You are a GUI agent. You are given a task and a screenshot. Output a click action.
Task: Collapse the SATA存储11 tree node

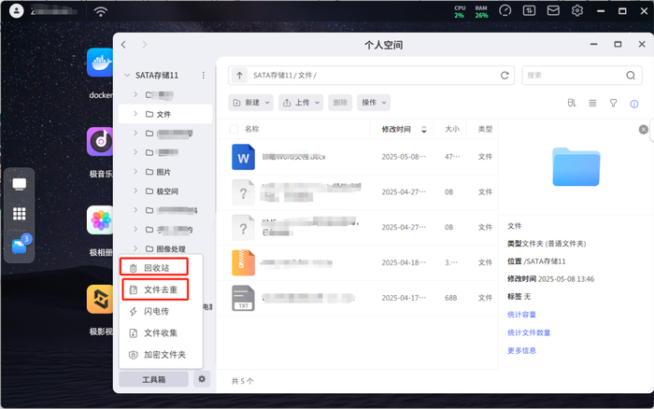pos(127,76)
